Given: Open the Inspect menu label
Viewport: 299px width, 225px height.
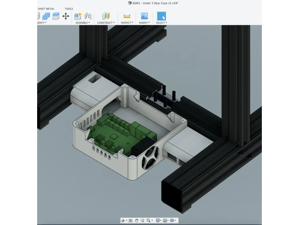Looking at the screenshot, I should 127,23.
